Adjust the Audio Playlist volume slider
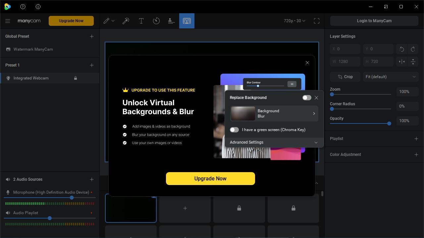This screenshot has height=238, width=424. click(50, 218)
